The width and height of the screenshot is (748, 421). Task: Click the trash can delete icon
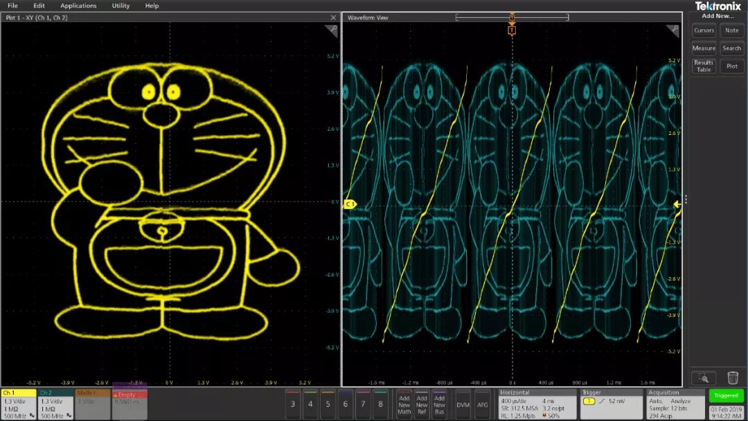732,377
